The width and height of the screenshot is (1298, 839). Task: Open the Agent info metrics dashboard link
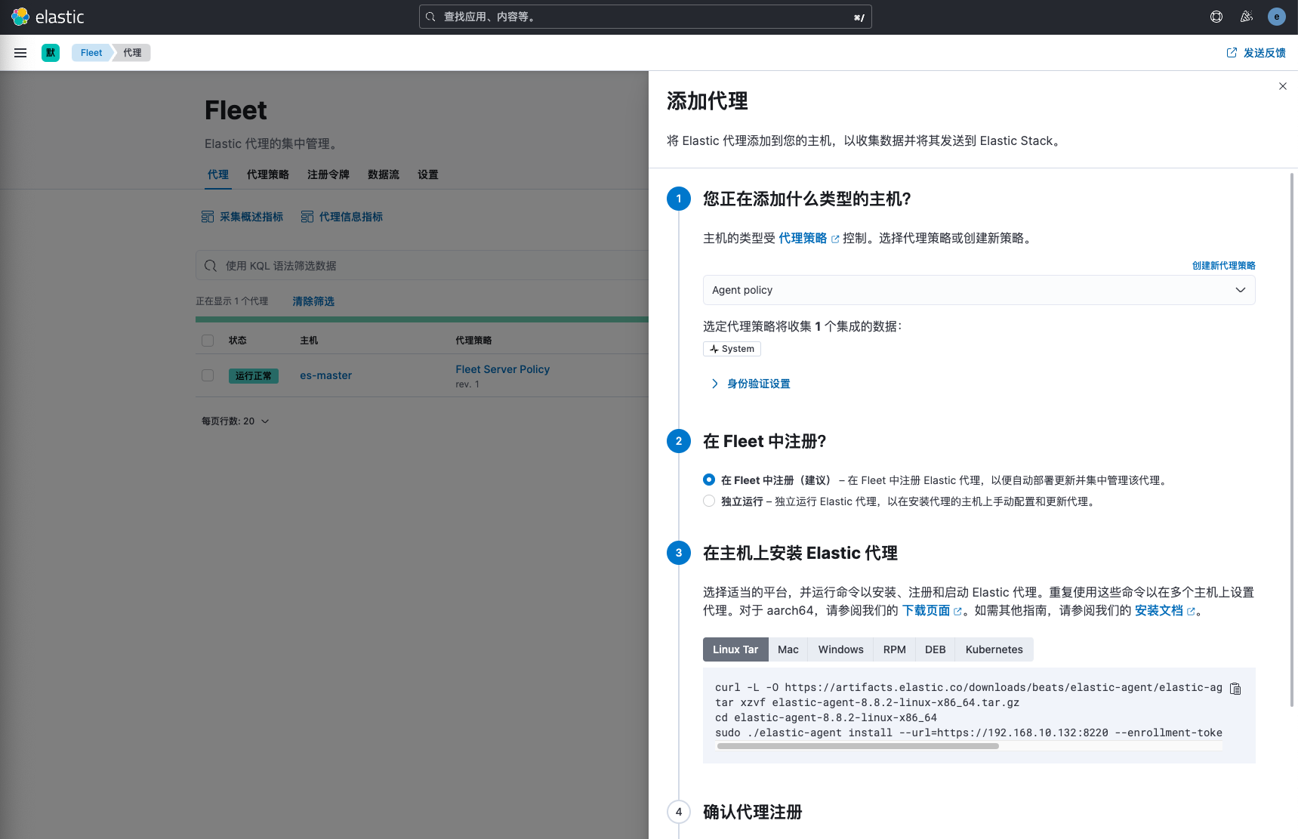click(342, 217)
